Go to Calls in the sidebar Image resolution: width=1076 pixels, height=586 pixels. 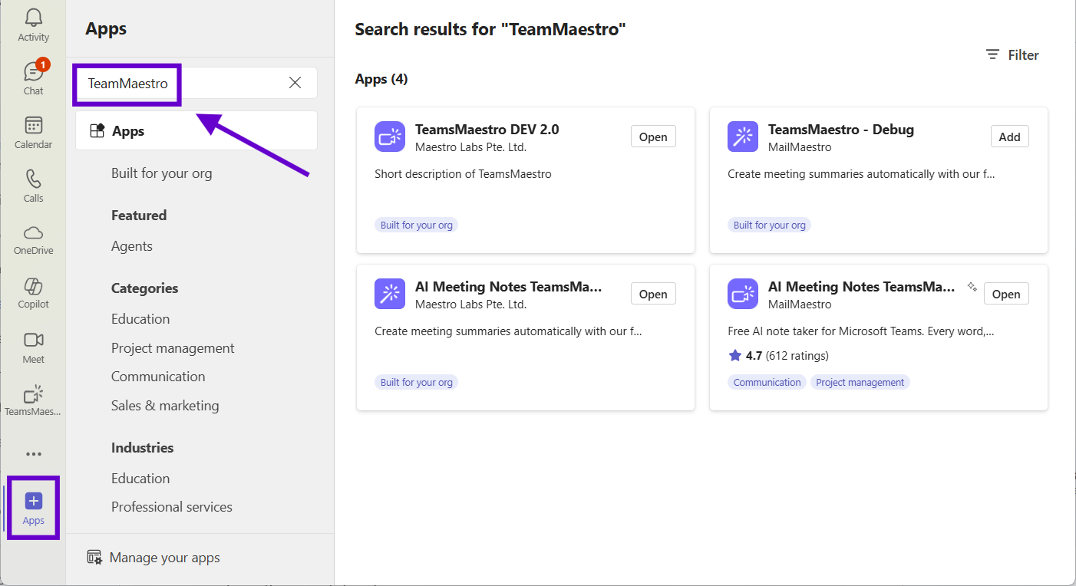(x=33, y=186)
